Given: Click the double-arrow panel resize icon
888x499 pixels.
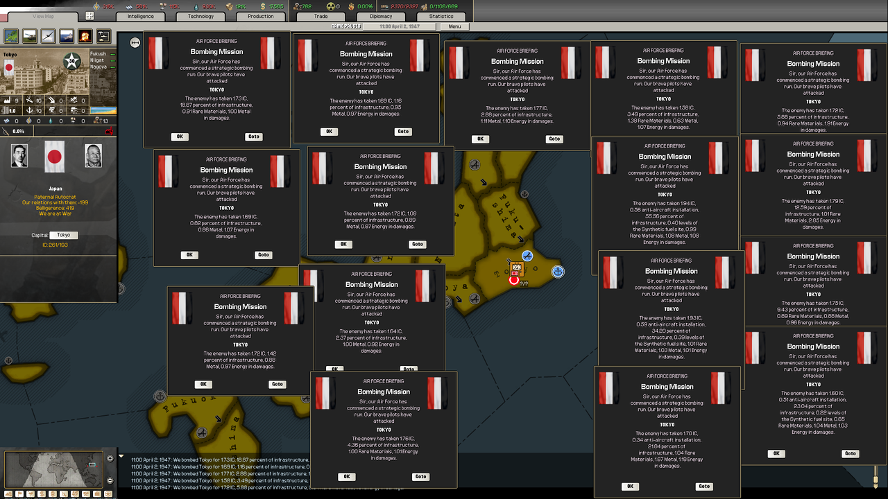Looking at the screenshot, I should [x=135, y=43].
